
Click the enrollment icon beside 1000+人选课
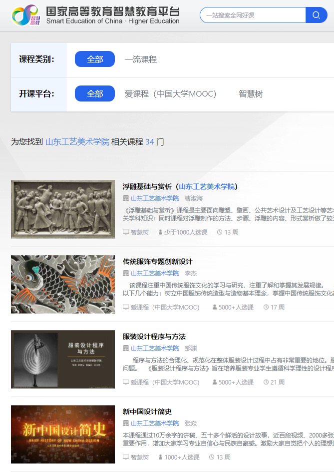click(160, 457)
